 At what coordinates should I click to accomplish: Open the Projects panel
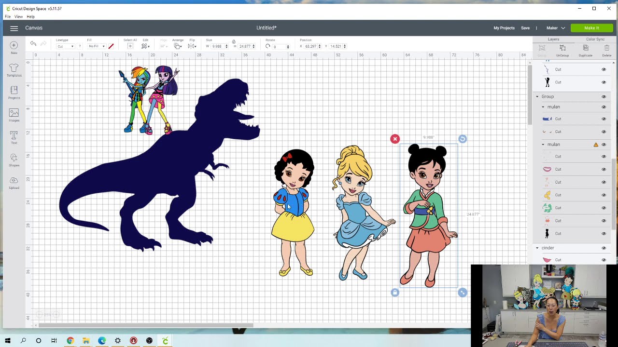pyautogui.click(x=14, y=93)
